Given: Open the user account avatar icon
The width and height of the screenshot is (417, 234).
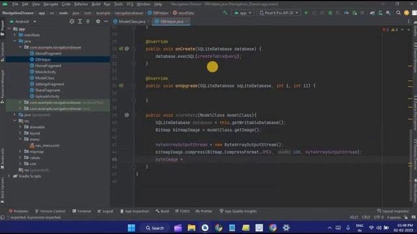Looking at the screenshot, I should pos(407,13).
